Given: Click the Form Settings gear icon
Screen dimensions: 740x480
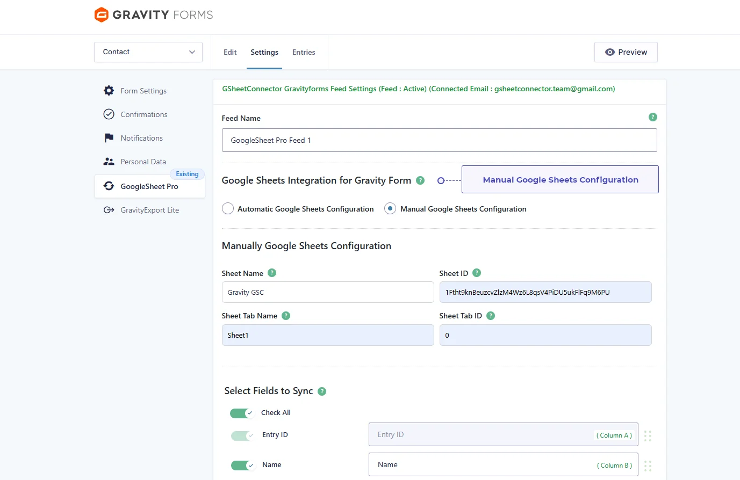Looking at the screenshot, I should click(x=109, y=91).
